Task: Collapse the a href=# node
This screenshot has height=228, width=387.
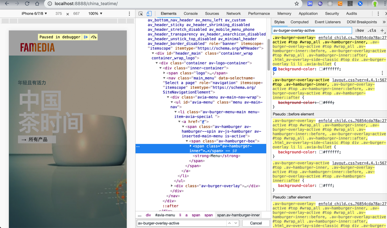Action: 180,122
